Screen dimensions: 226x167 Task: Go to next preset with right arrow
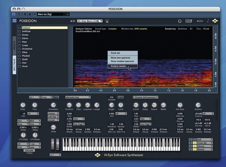click(x=74, y=21)
